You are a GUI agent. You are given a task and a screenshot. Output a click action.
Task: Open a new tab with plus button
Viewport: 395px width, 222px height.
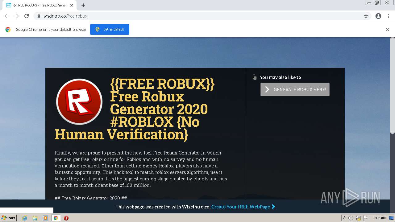pos(83,5)
